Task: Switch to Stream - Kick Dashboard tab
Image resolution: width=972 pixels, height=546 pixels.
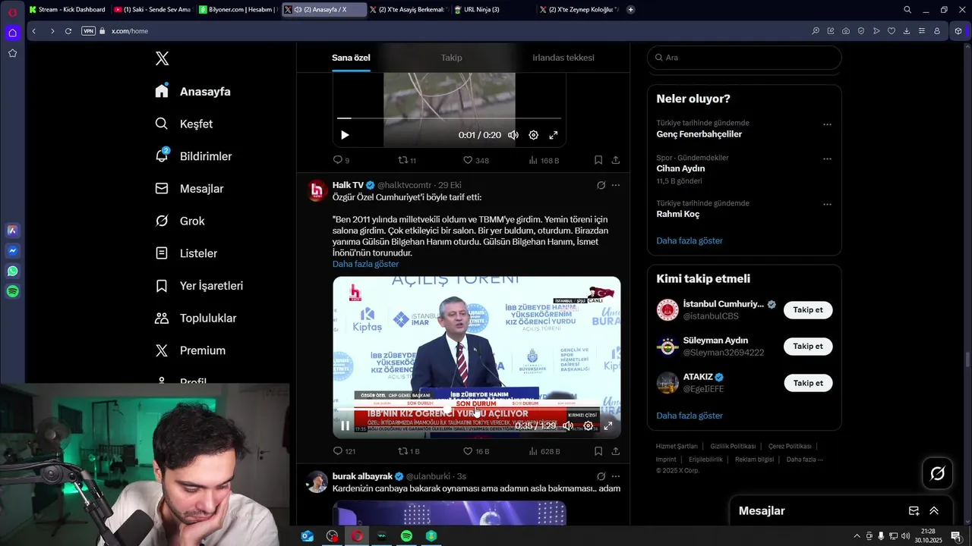Action: pyautogui.click(x=67, y=10)
